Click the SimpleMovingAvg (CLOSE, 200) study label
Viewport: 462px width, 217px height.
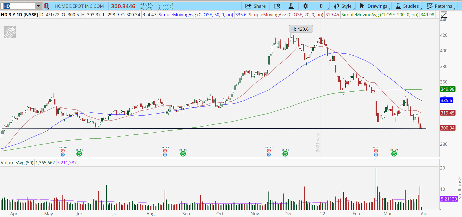click(380, 15)
